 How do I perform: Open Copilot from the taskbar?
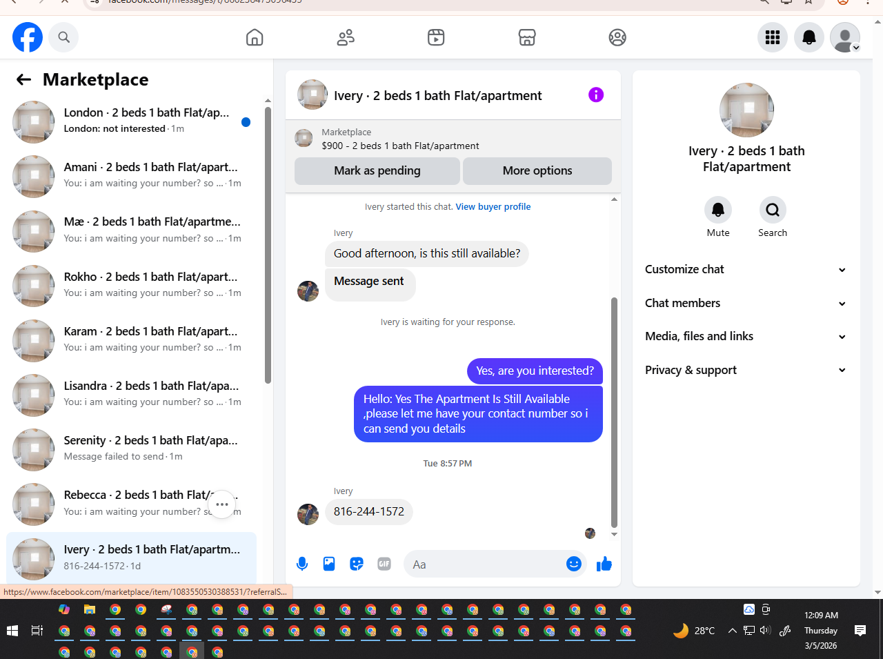64,609
